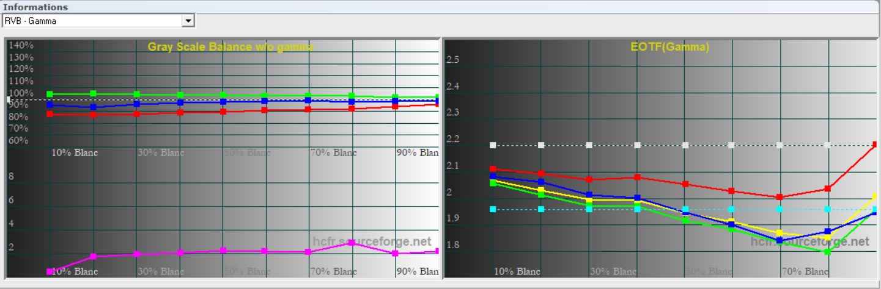881x289 pixels.
Task: Click the 2.4 gamma axis value
Action: click(x=453, y=87)
